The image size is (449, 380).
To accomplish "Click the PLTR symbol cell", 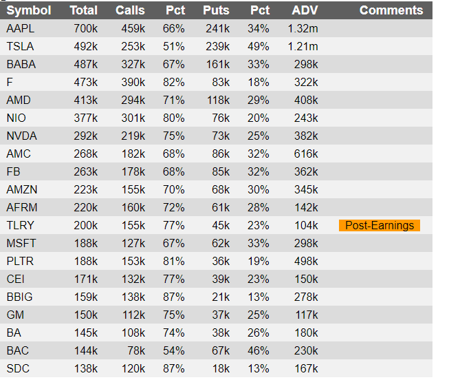I will pyautogui.click(x=20, y=262).
